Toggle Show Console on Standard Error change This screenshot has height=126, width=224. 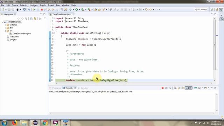coord(190,88)
